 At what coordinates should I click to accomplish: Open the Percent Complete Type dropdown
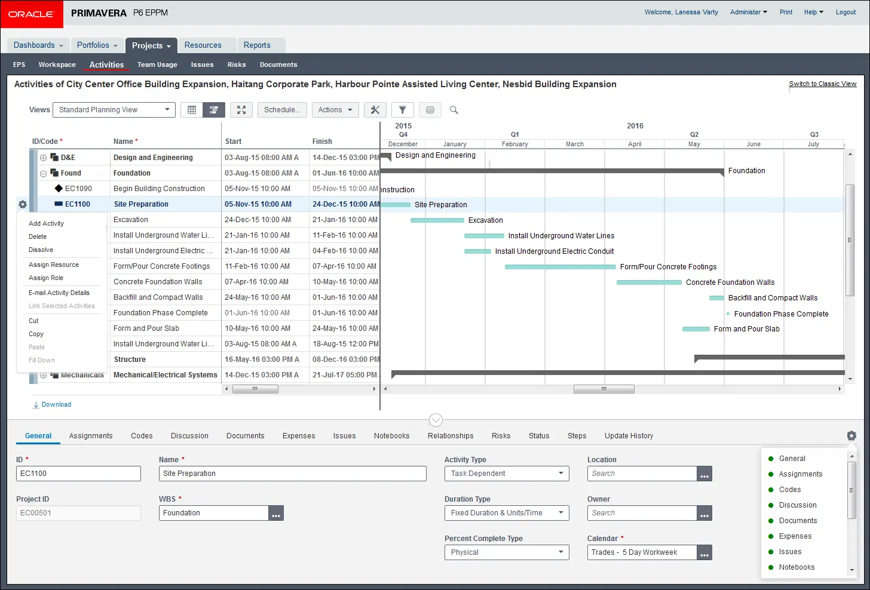coord(507,552)
